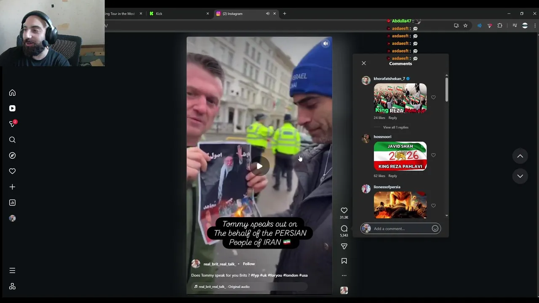Image resolution: width=539 pixels, height=303 pixels.
Task: Click the Add a comment field
Action: [x=401, y=229]
